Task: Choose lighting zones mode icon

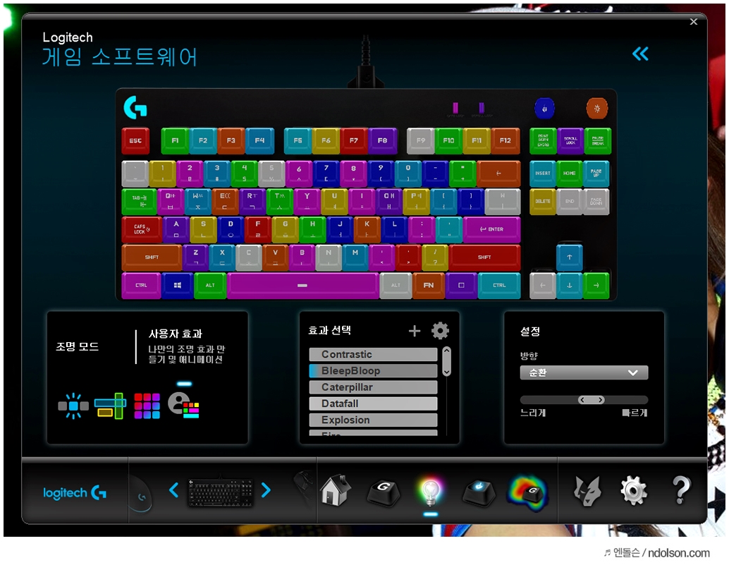Action: pyautogui.click(x=111, y=406)
